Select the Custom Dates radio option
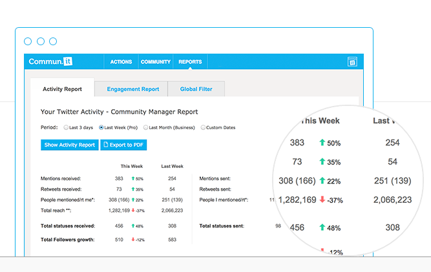The height and width of the screenshot is (272, 431). pyautogui.click(x=204, y=127)
